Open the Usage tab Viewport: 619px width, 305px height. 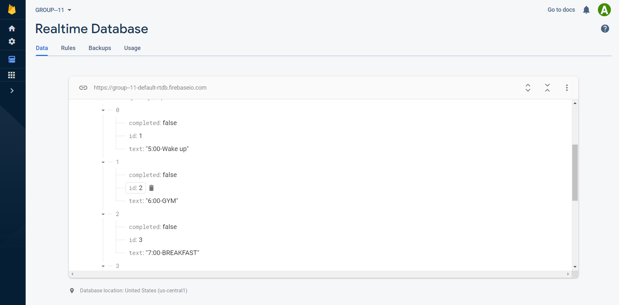coord(132,48)
